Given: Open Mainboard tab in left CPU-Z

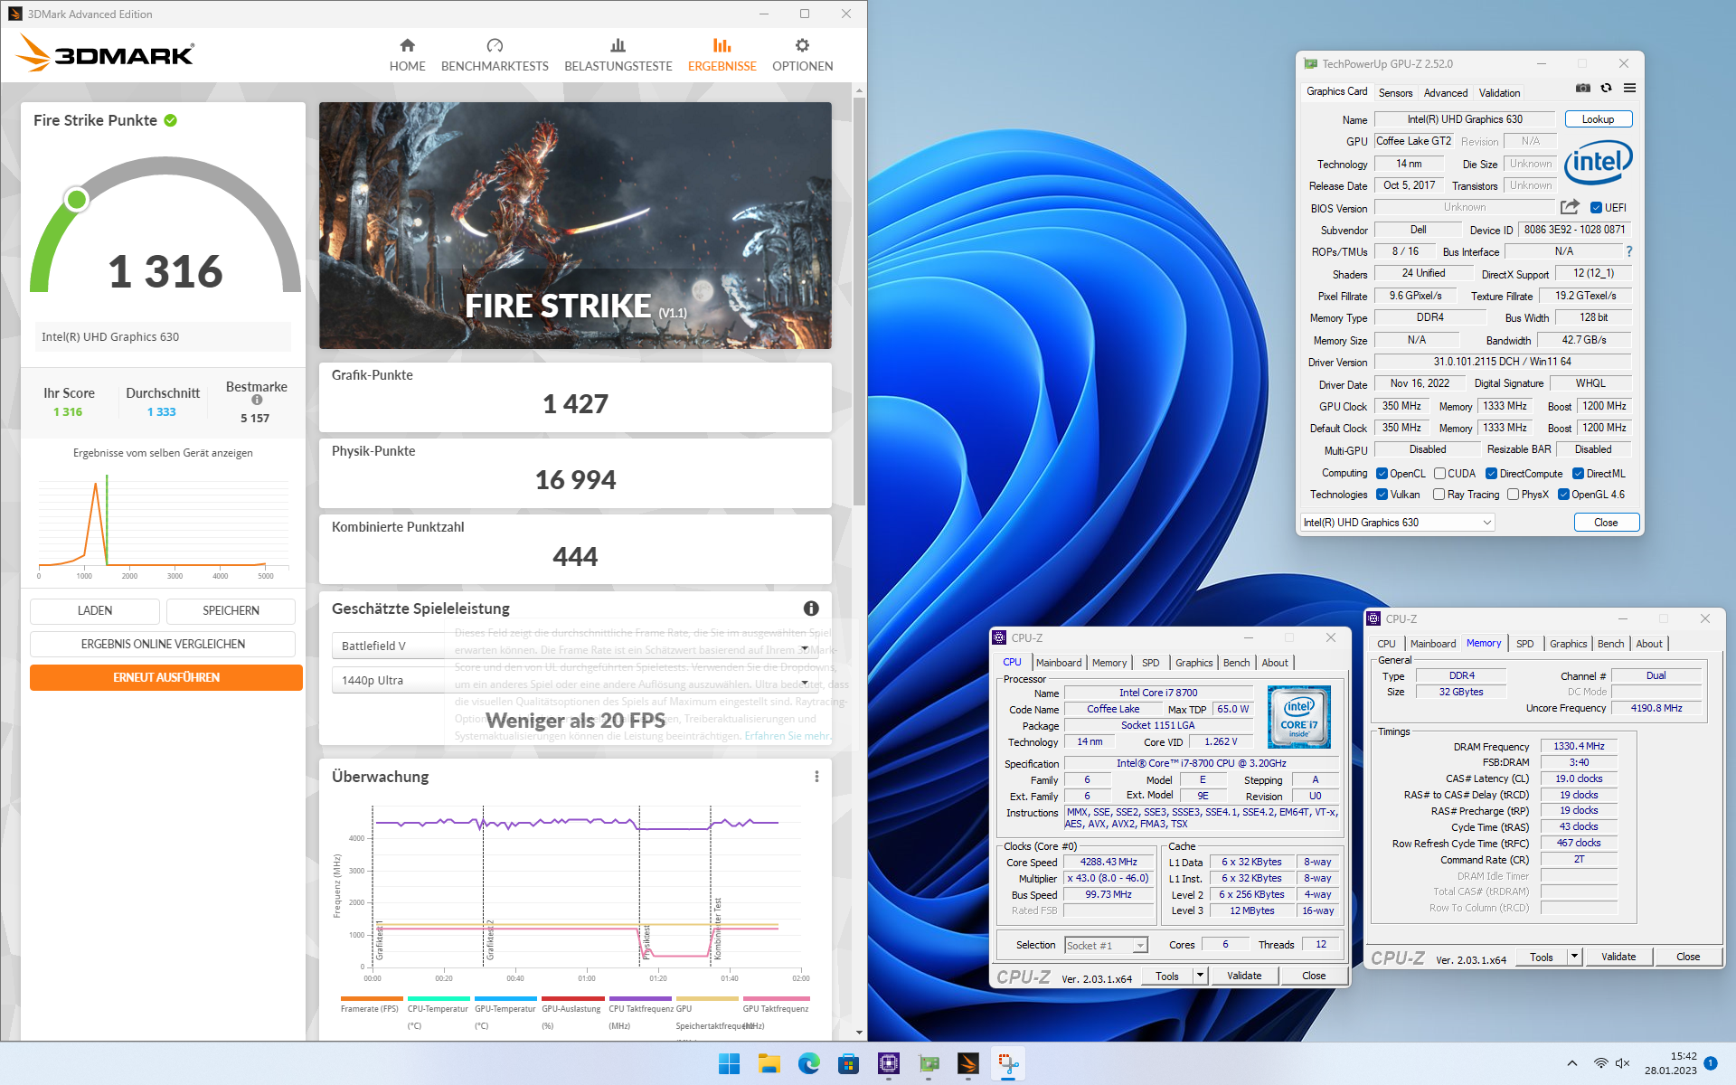Looking at the screenshot, I should click(1059, 663).
